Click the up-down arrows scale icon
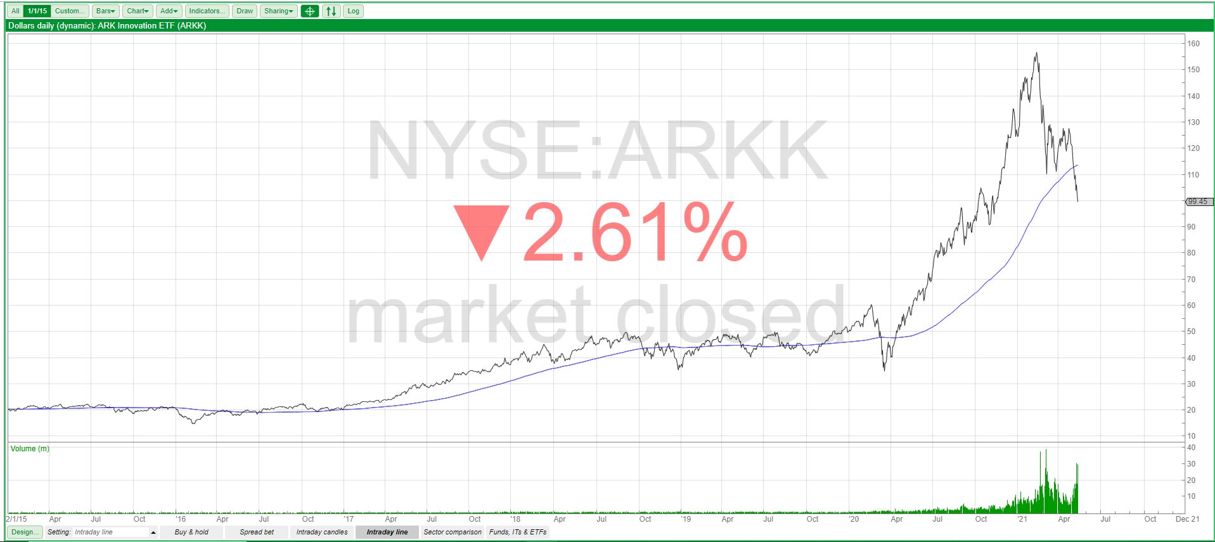This screenshot has width=1215, height=542. coord(331,11)
